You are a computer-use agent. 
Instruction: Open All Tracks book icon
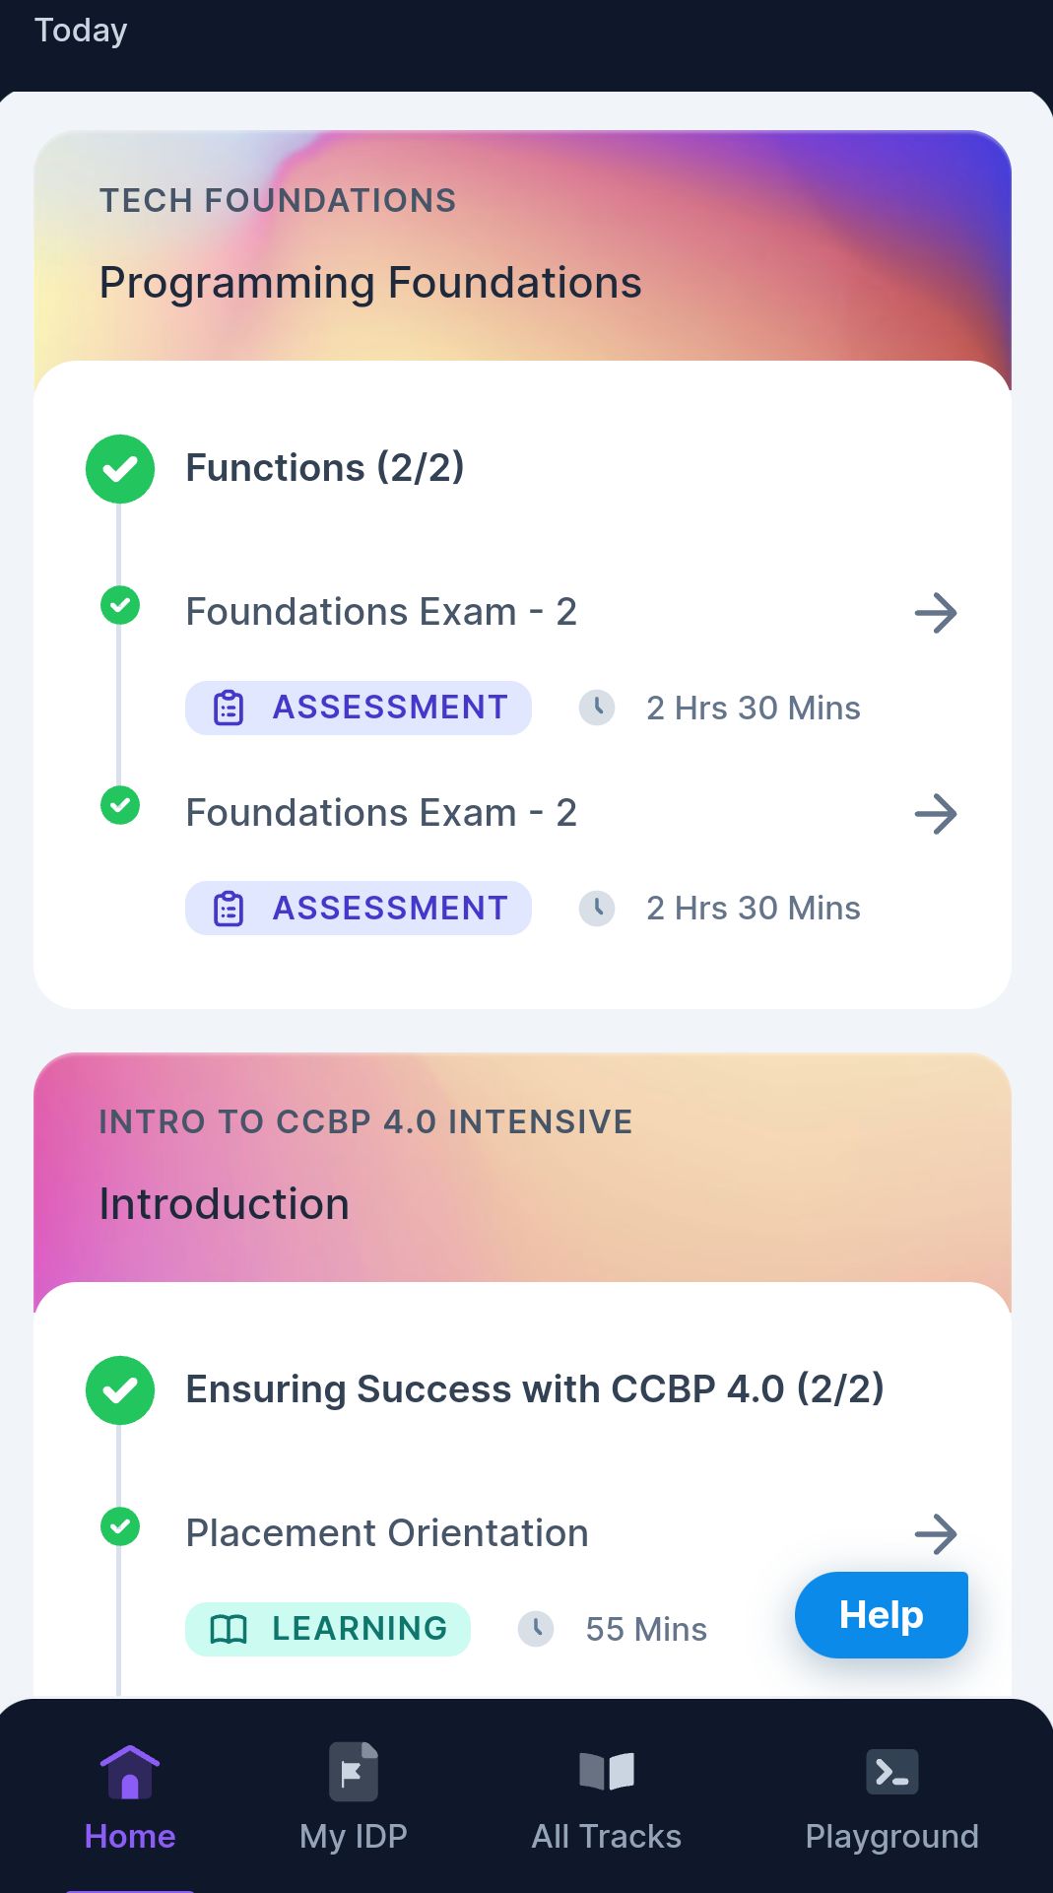point(607,1771)
